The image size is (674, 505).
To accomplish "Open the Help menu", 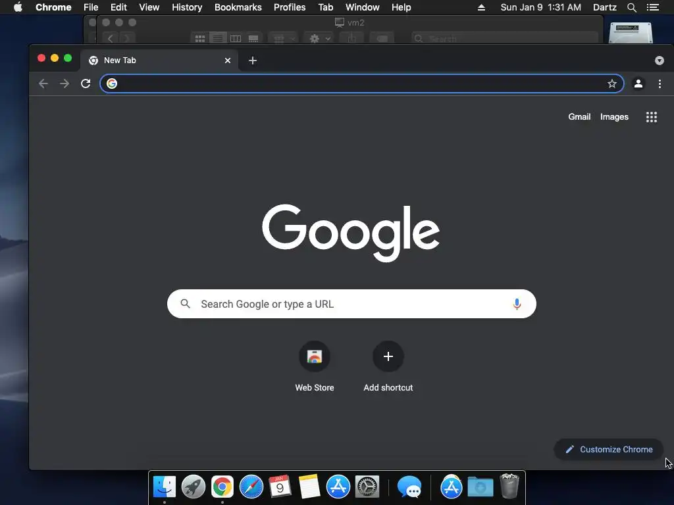I will tap(401, 7).
